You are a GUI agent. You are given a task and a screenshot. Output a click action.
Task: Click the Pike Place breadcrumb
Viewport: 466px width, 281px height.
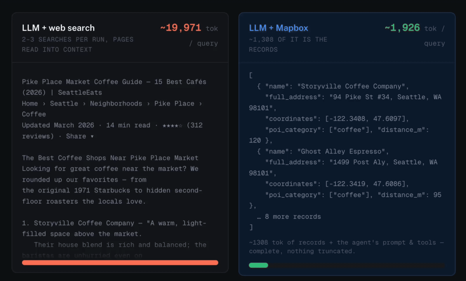click(174, 103)
